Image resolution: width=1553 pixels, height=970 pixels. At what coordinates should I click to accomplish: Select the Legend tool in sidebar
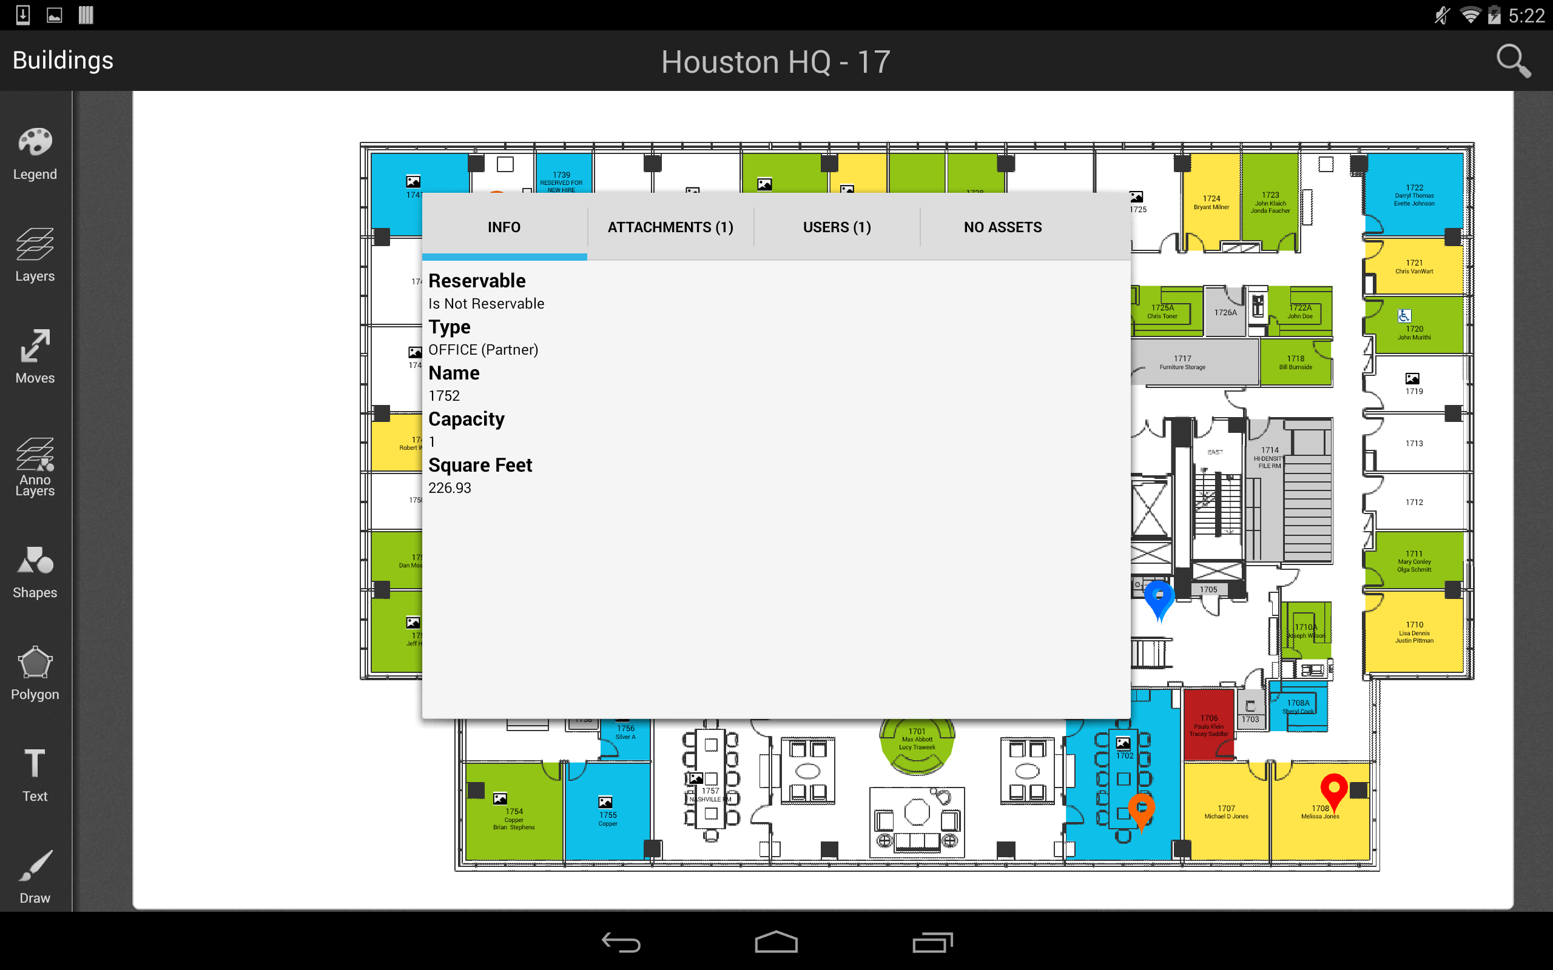click(35, 152)
